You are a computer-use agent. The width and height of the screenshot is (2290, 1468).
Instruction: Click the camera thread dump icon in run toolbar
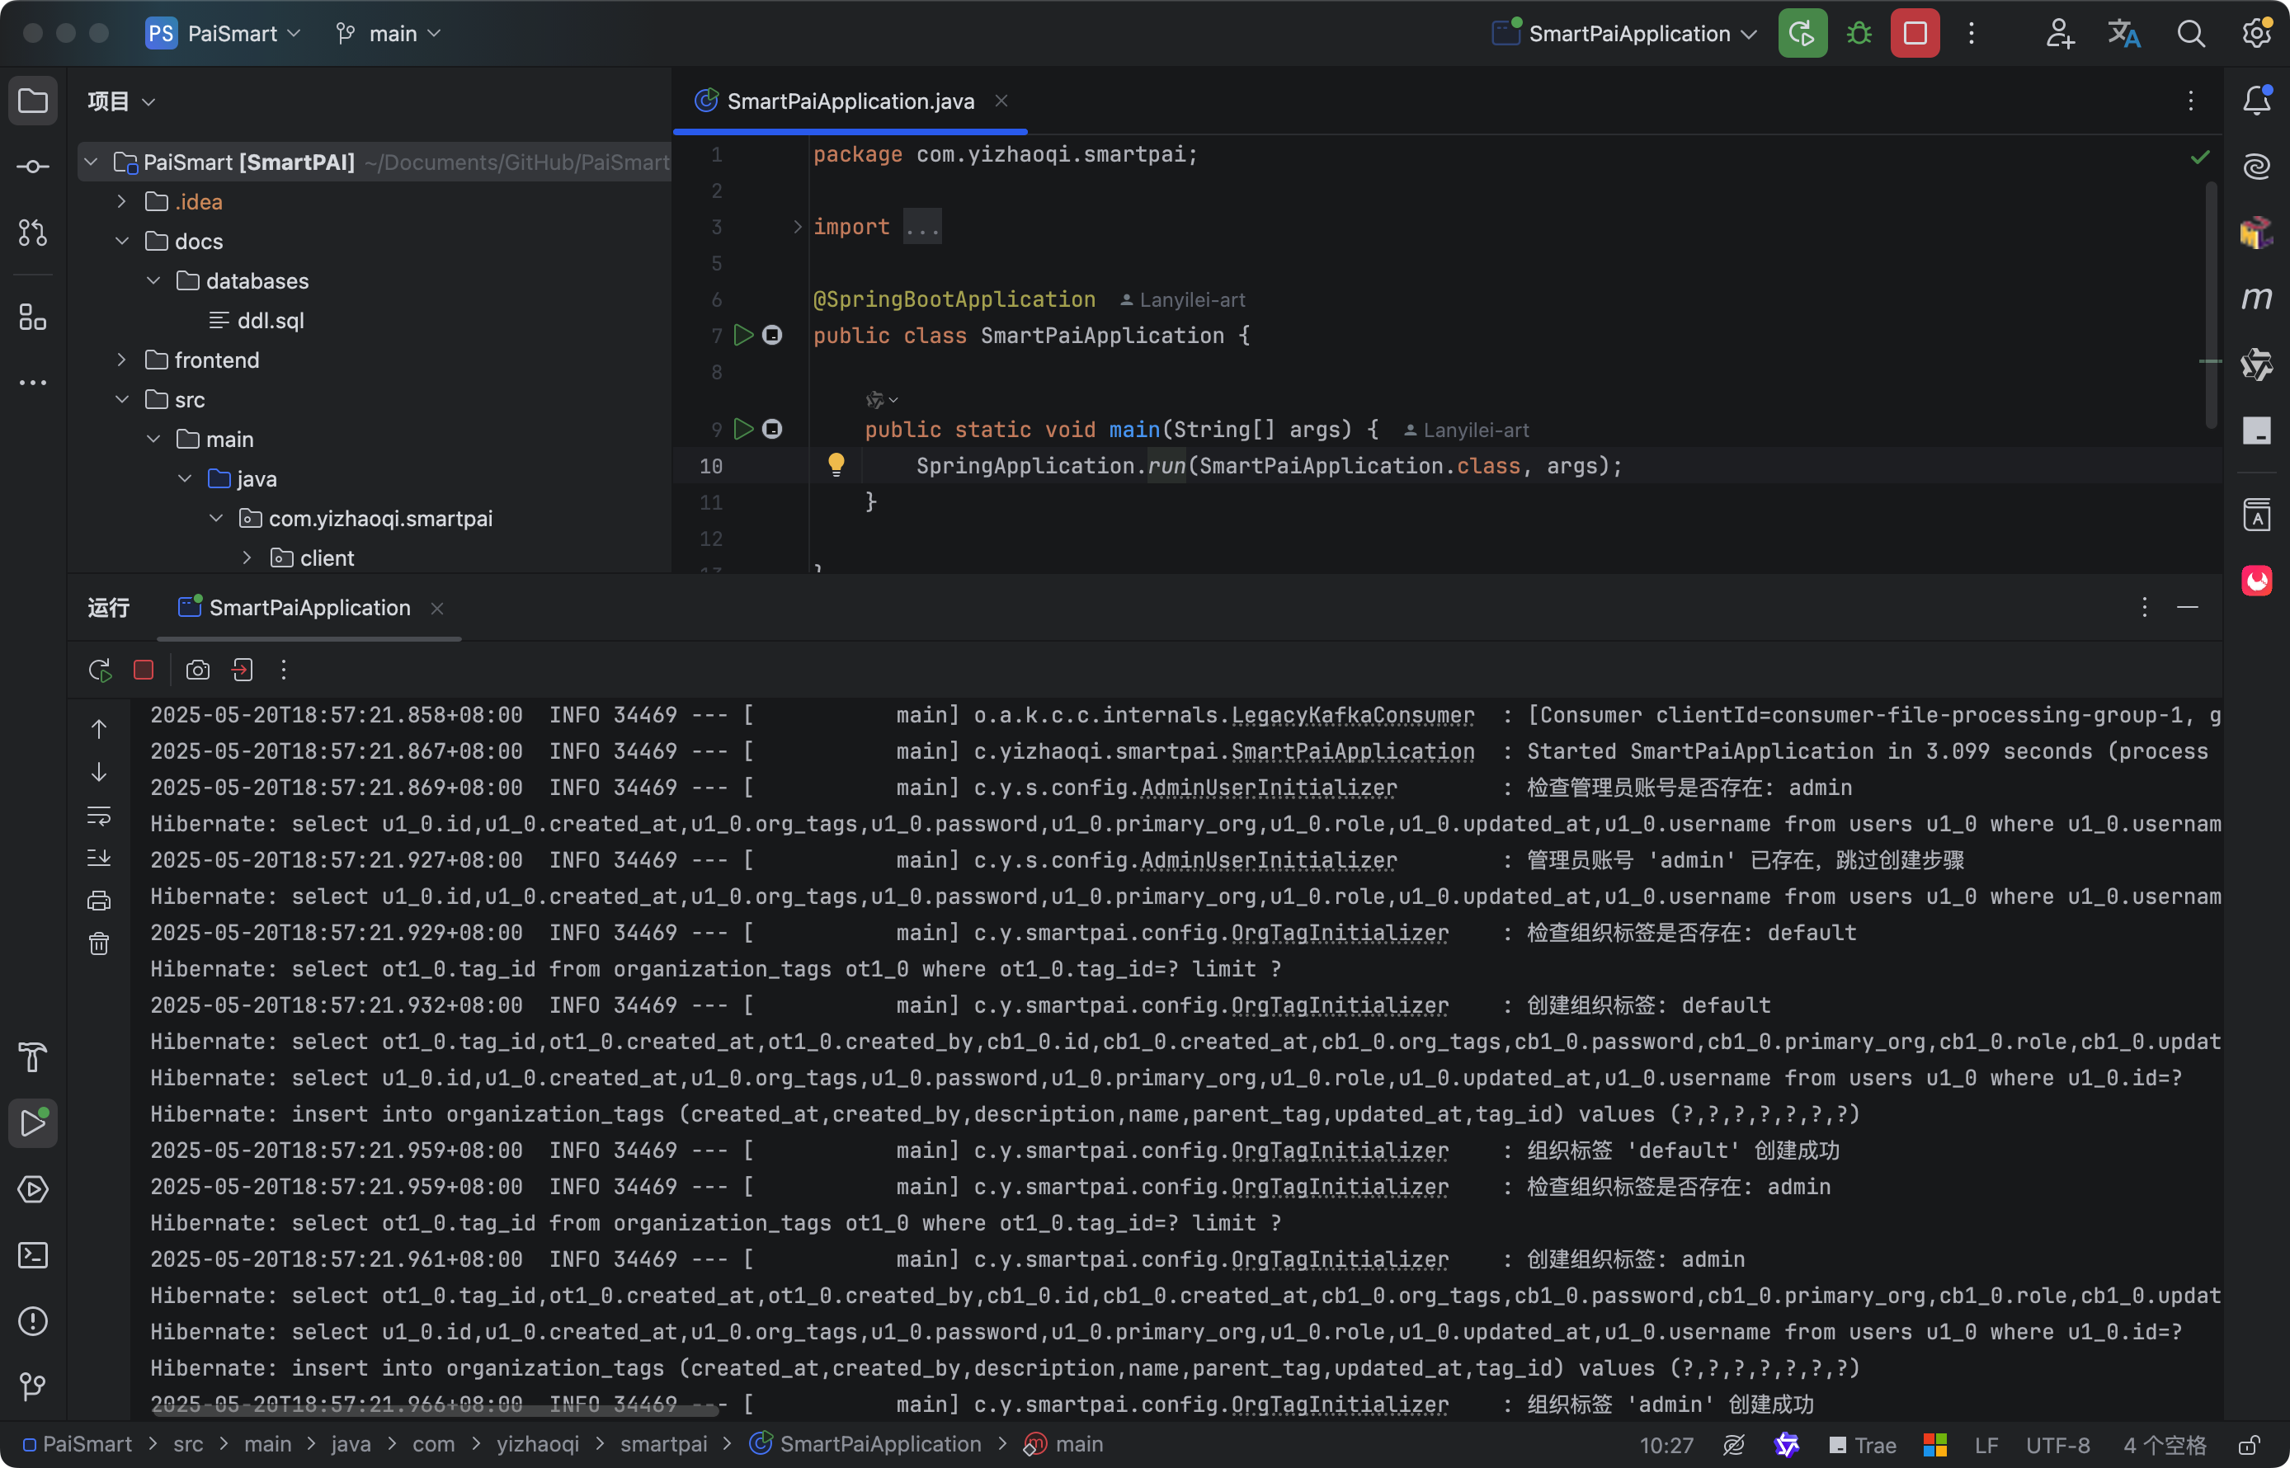point(197,670)
